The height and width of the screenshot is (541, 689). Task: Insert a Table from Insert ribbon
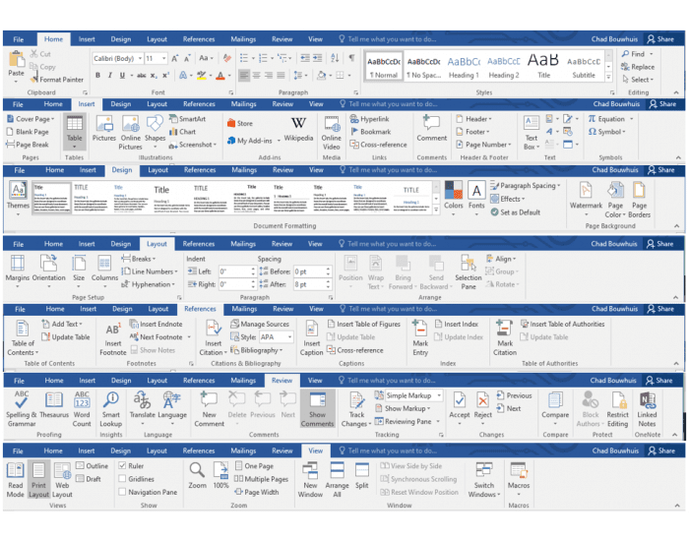[x=74, y=130]
